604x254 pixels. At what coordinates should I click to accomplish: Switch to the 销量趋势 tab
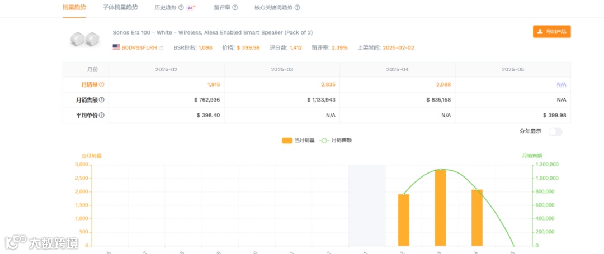click(74, 7)
